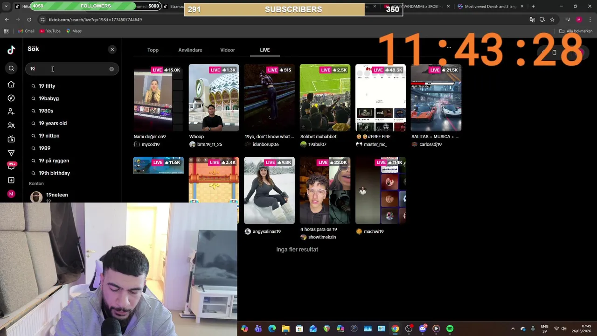Open the showtimekzin username link
Viewport: 597px width, 336px height.
[x=322, y=237]
